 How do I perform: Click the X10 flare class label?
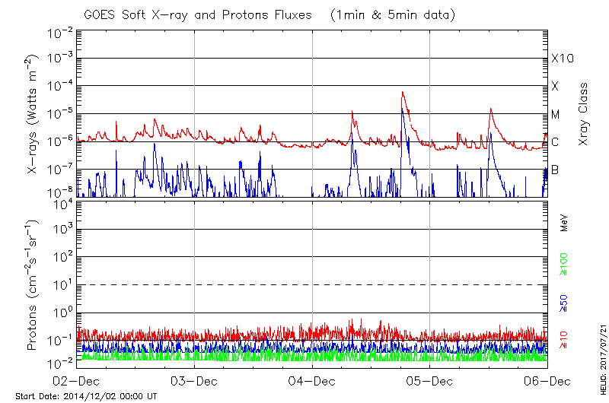click(x=562, y=59)
